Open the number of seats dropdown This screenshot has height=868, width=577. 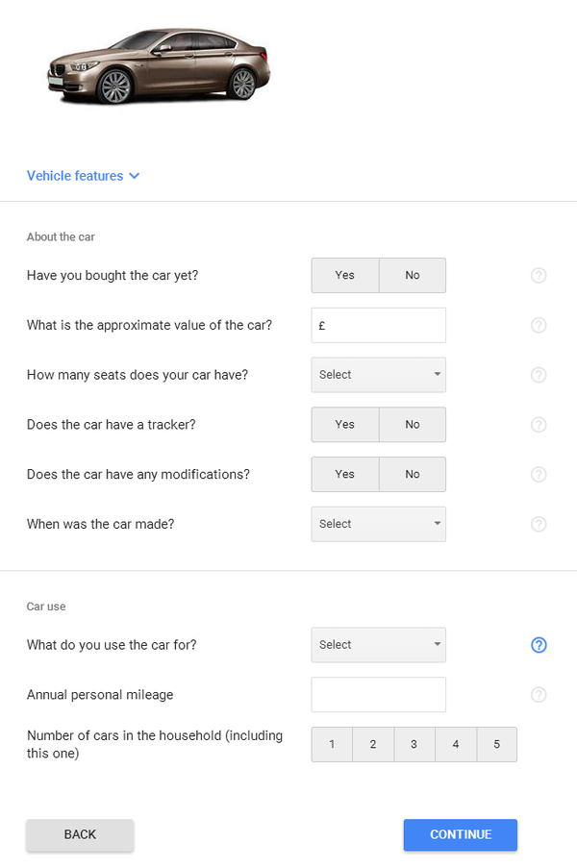coord(378,375)
